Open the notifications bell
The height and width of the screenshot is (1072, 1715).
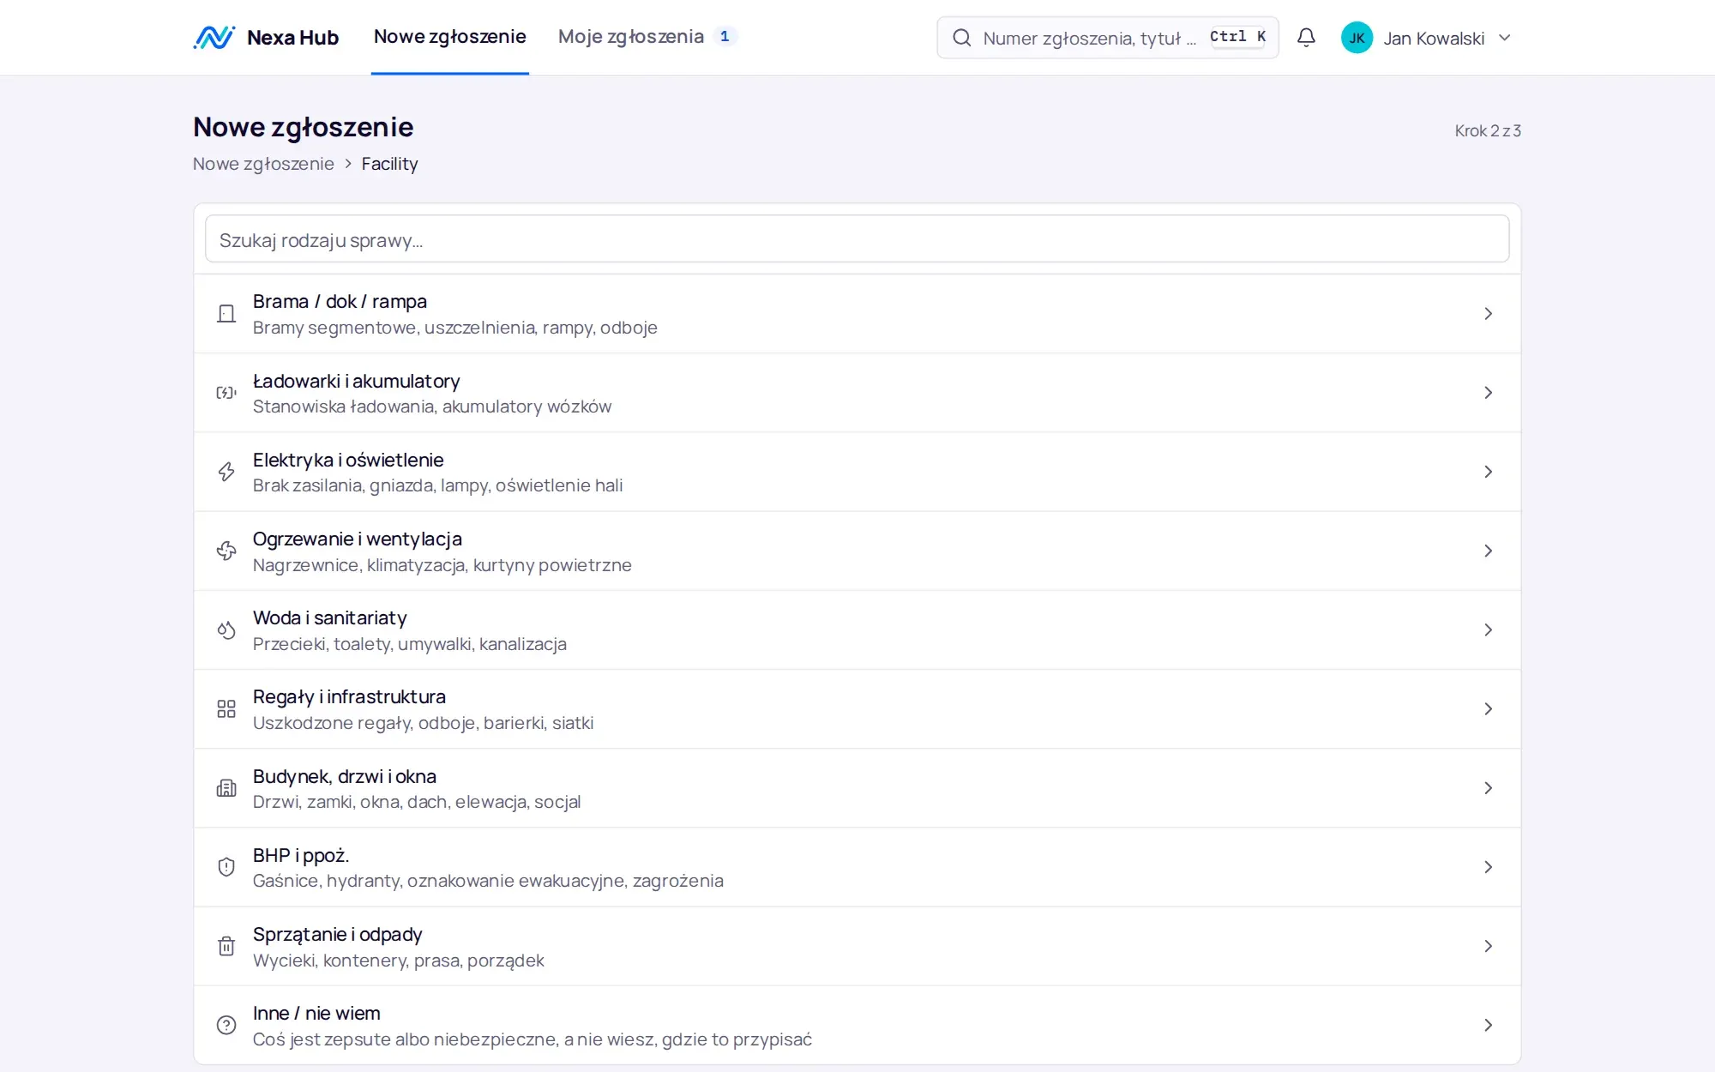(x=1306, y=38)
